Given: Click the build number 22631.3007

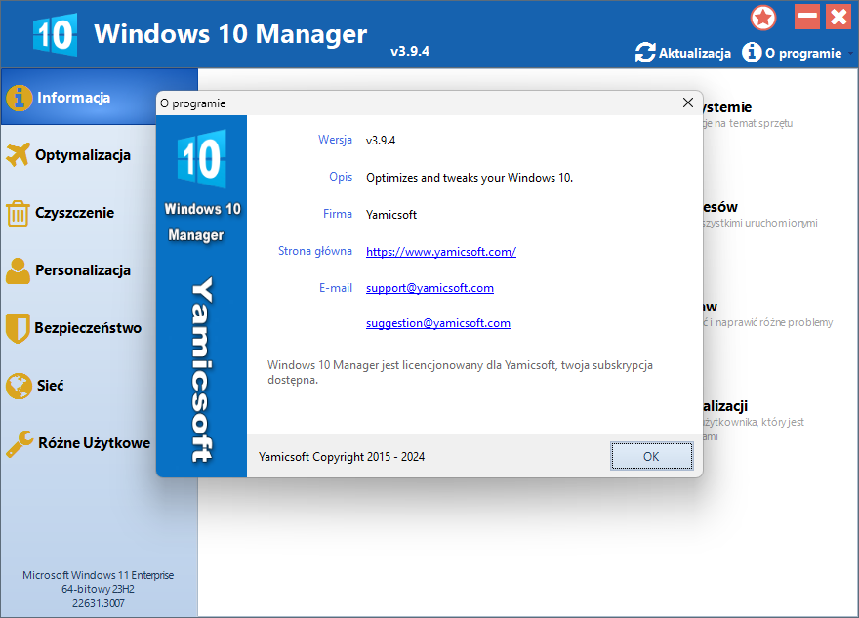Looking at the screenshot, I should point(98,603).
